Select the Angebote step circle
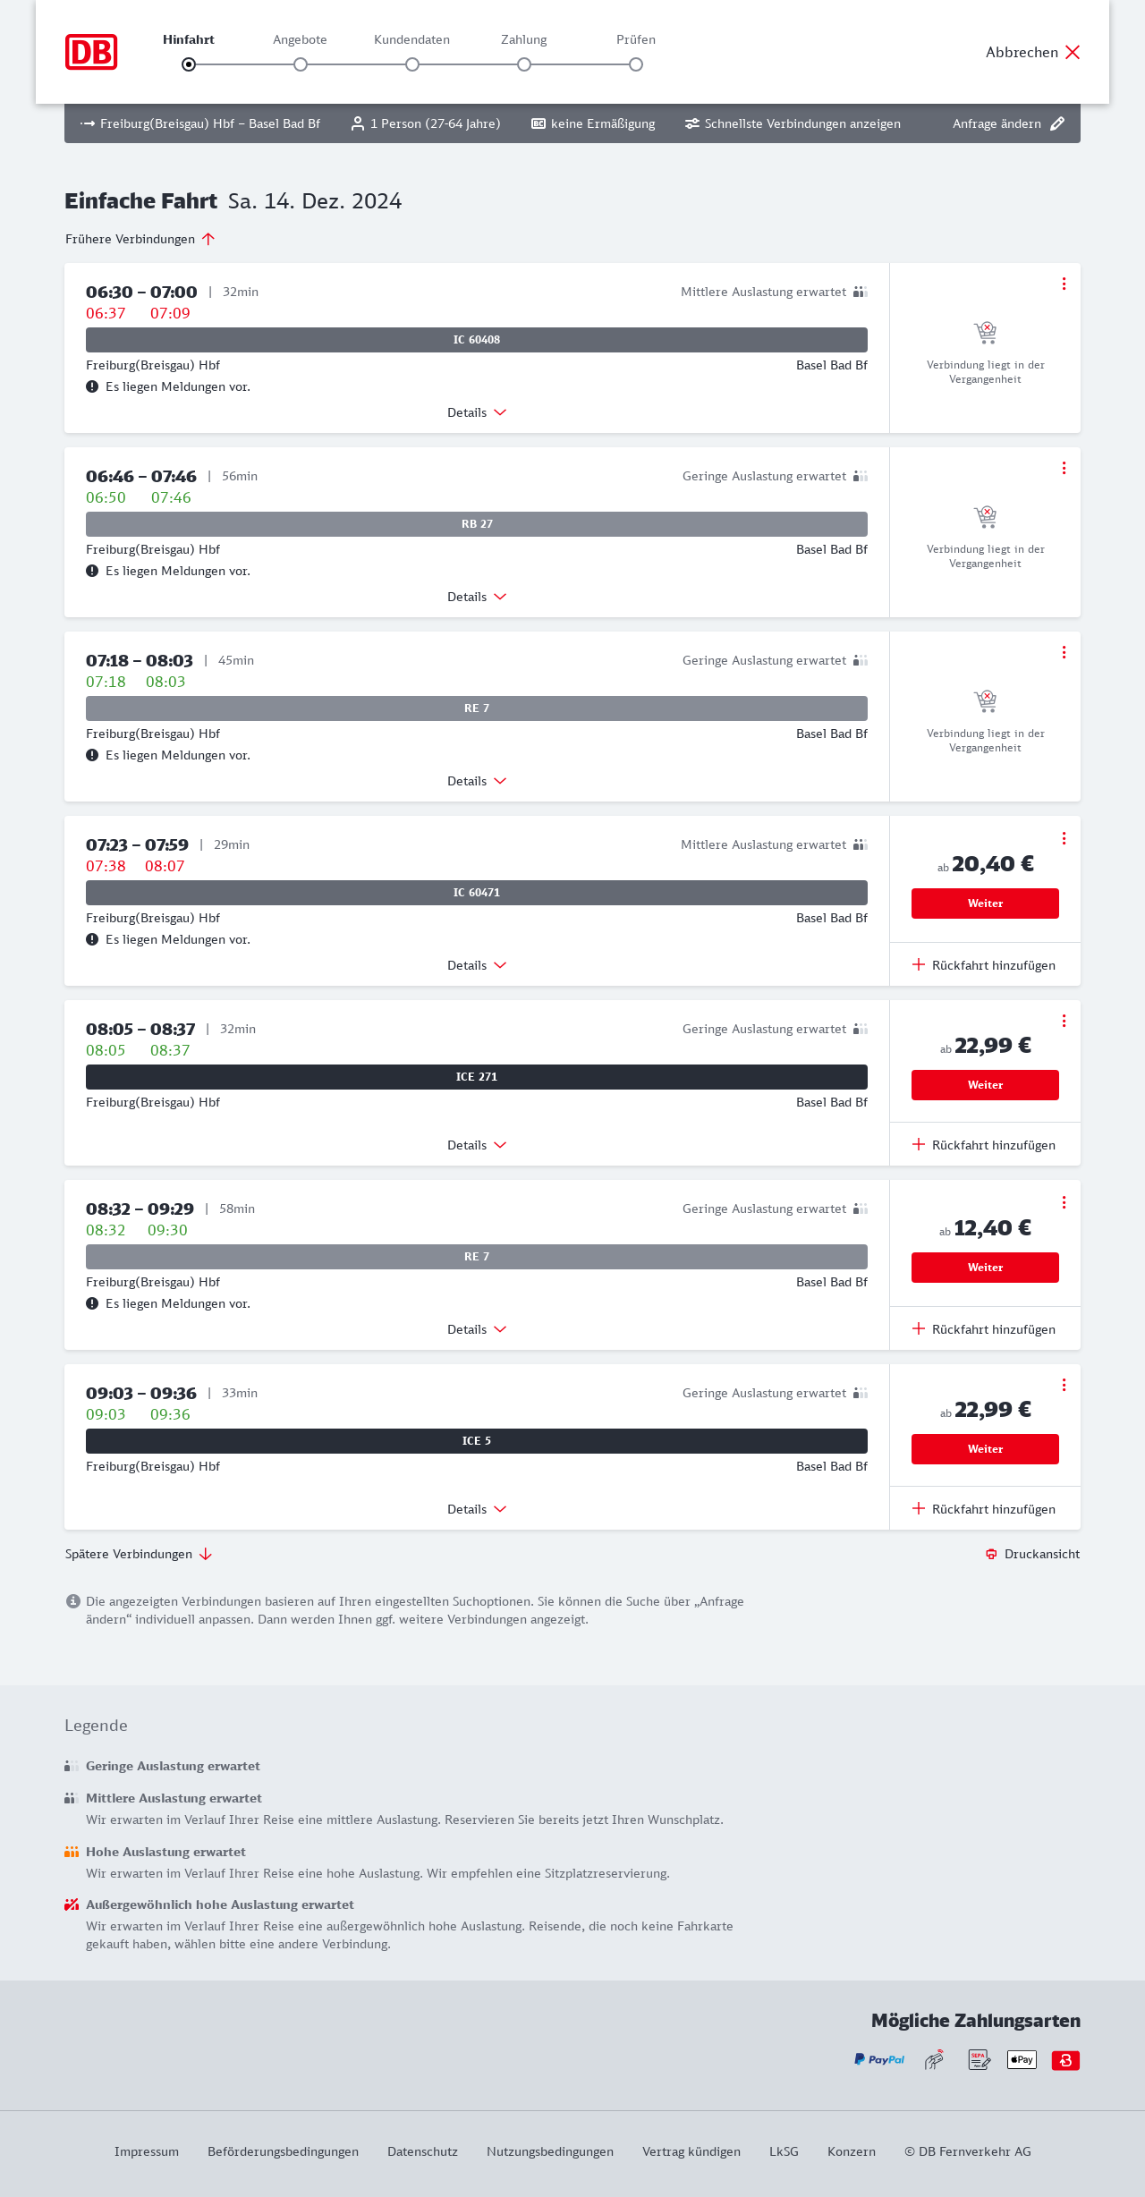The image size is (1145, 2197). point(301,64)
